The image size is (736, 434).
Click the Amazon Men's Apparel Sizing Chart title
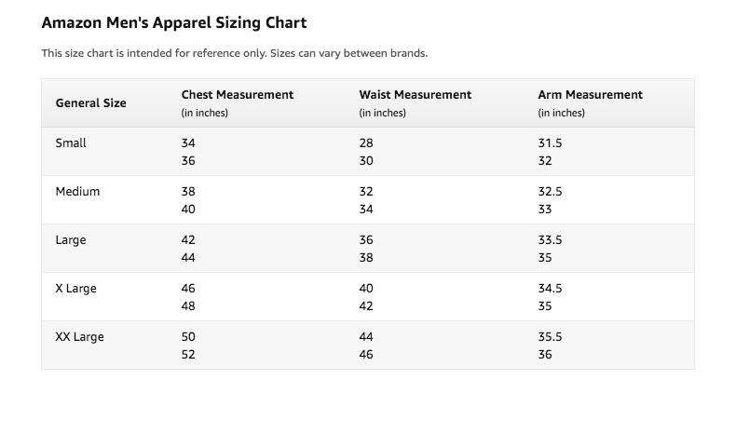pyautogui.click(x=173, y=22)
